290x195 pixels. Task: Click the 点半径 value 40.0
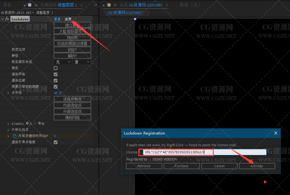click(57, 93)
